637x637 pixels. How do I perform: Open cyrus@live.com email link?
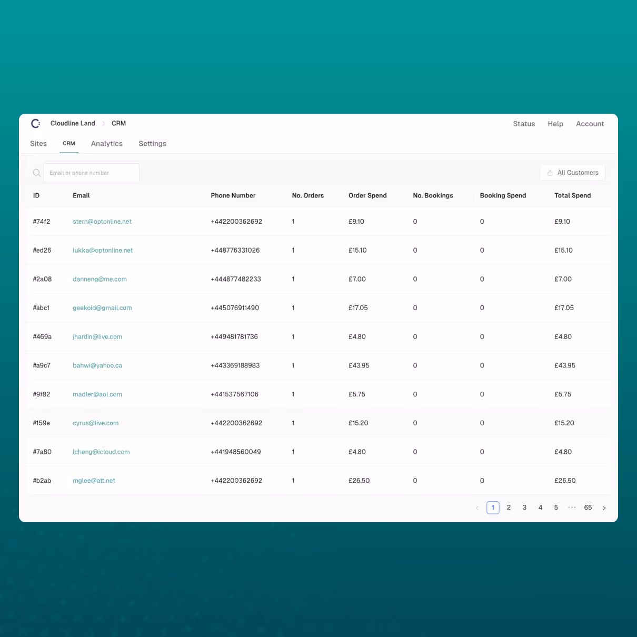coord(95,423)
